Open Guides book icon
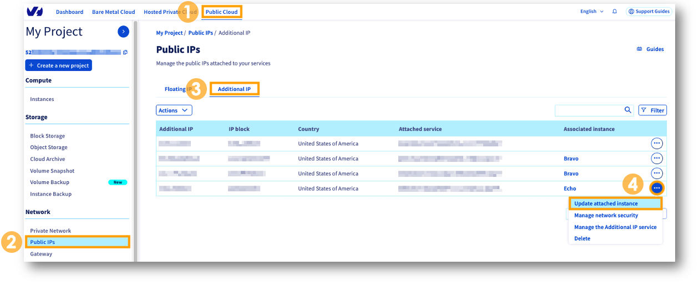This screenshot has height=285, width=699. (x=640, y=49)
